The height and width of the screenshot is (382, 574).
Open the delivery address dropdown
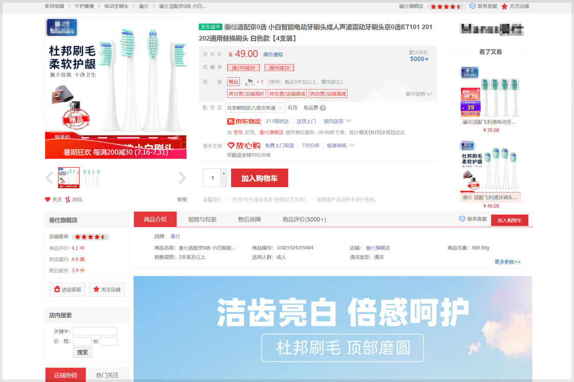(255, 108)
